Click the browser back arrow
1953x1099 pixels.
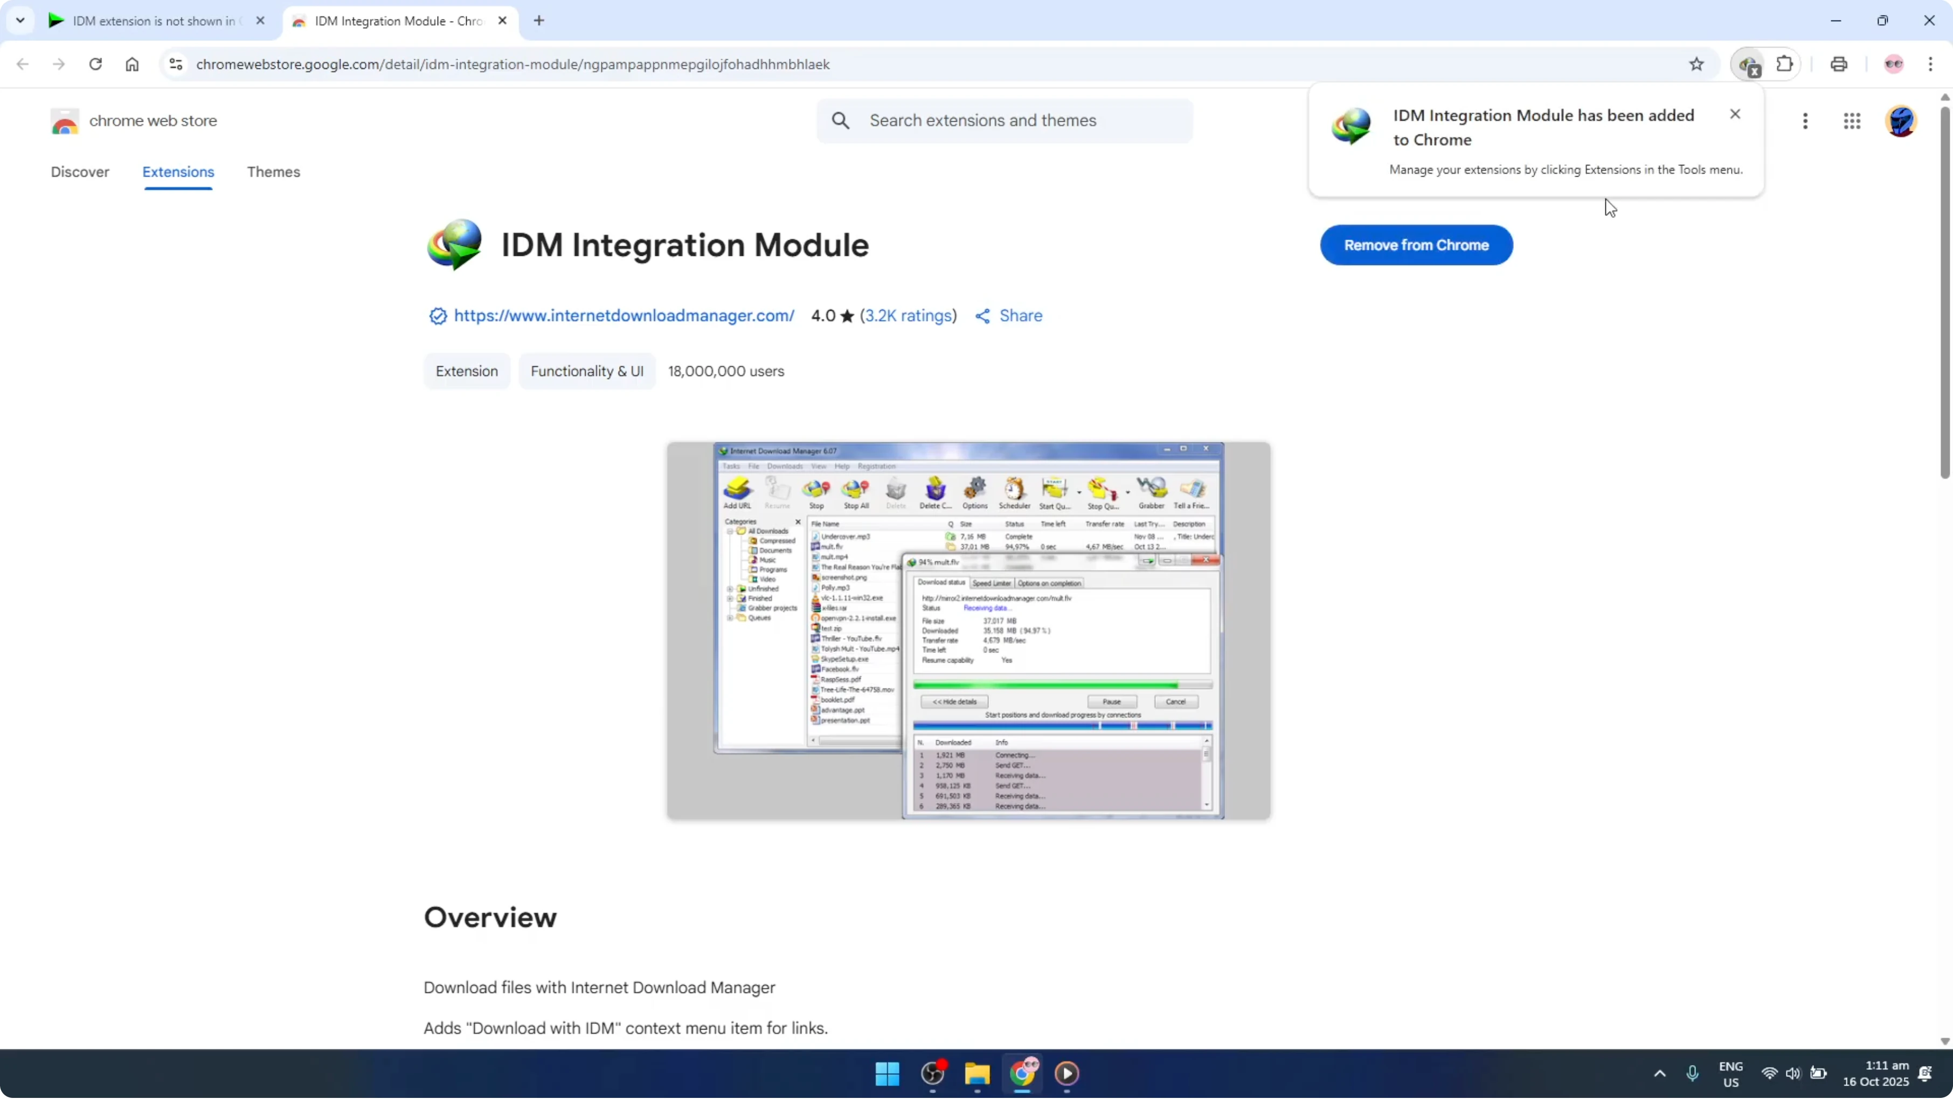22,65
